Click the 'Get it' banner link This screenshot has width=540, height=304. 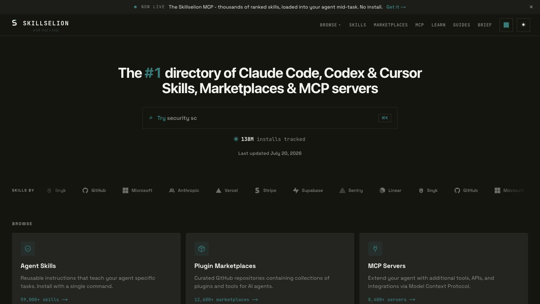pyautogui.click(x=396, y=7)
